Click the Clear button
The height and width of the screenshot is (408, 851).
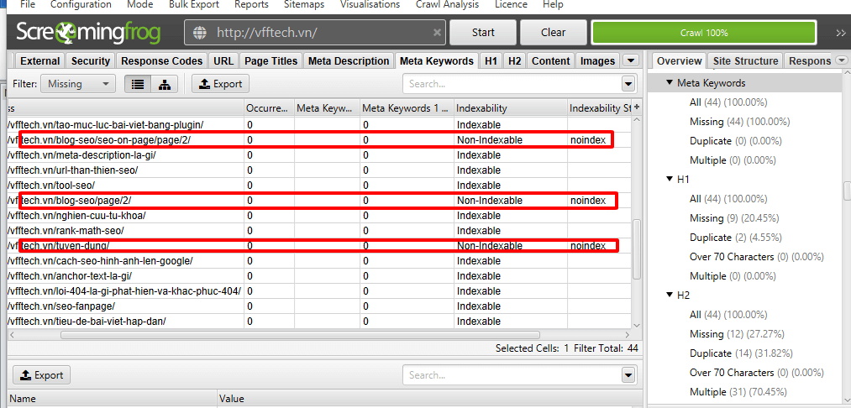pos(553,33)
